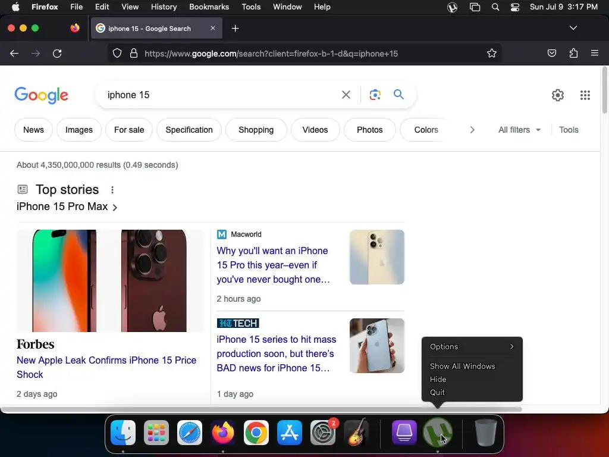Launch Google Chrome from the Dock
Viewport: 609px width, 457px height.
click(256, 433)
